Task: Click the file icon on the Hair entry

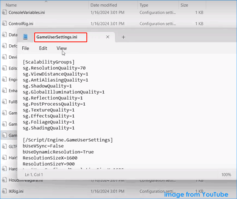Action: [x=4, y=158]
